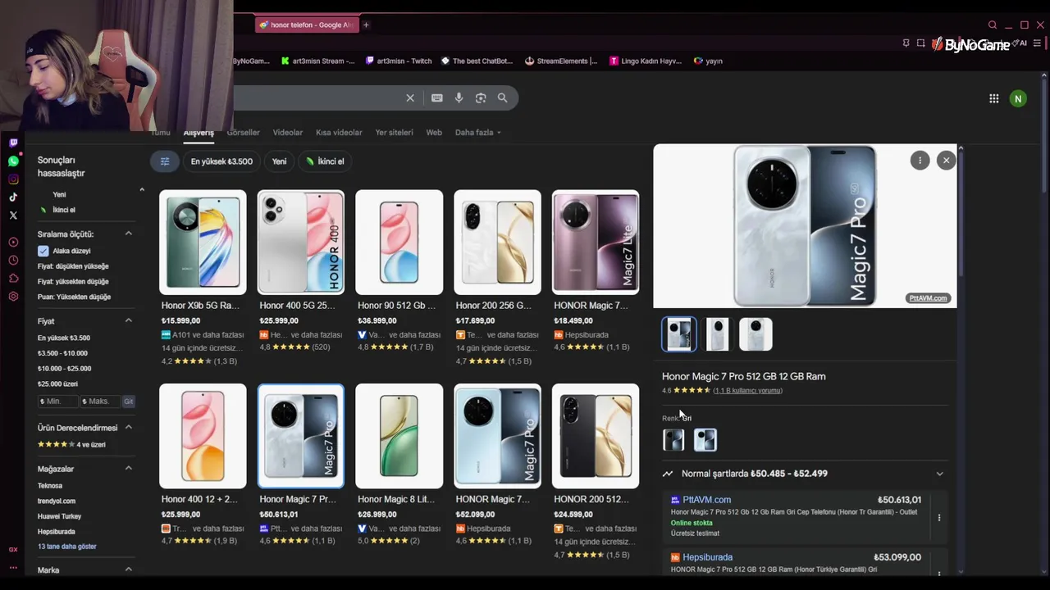Switch to Videolar tab
Image resolution: width=1050 pixels, height=590 pixels.
(288, 132)
